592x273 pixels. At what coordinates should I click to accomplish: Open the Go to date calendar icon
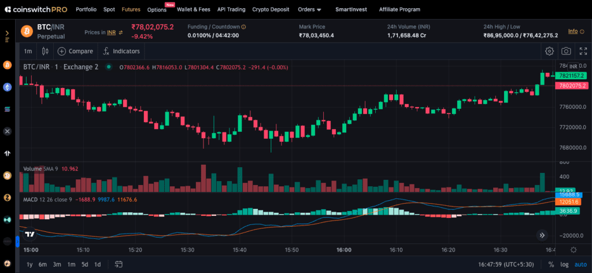click(119, 264)
